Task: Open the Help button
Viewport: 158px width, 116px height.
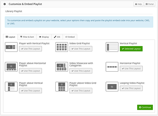Action: pyautogui.click(x=138, y=4)
